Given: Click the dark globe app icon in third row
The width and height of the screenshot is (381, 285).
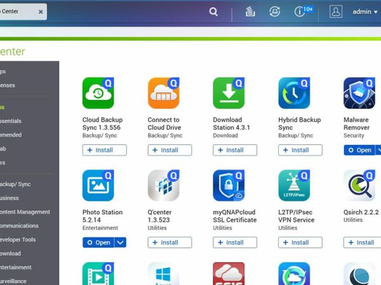Looking at the screenshot, I should (359, 274).
